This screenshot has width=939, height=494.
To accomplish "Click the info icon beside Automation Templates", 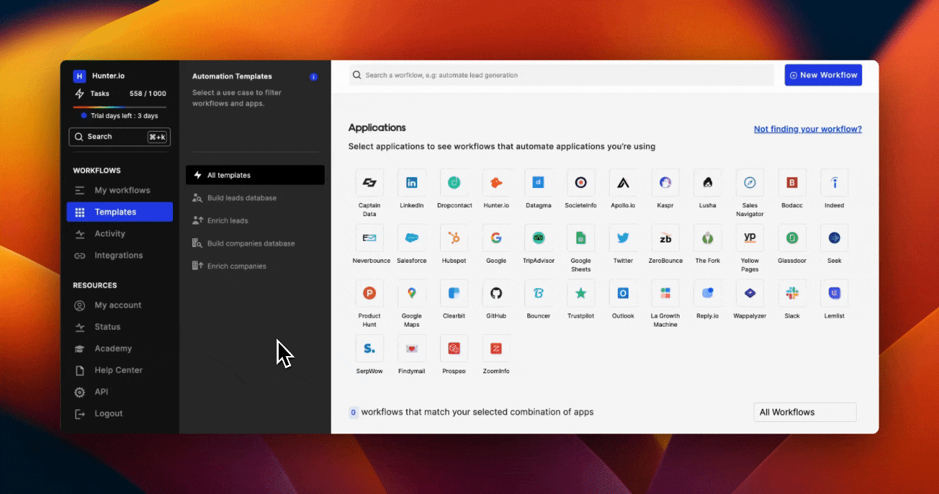I will (x=314, y=77).
